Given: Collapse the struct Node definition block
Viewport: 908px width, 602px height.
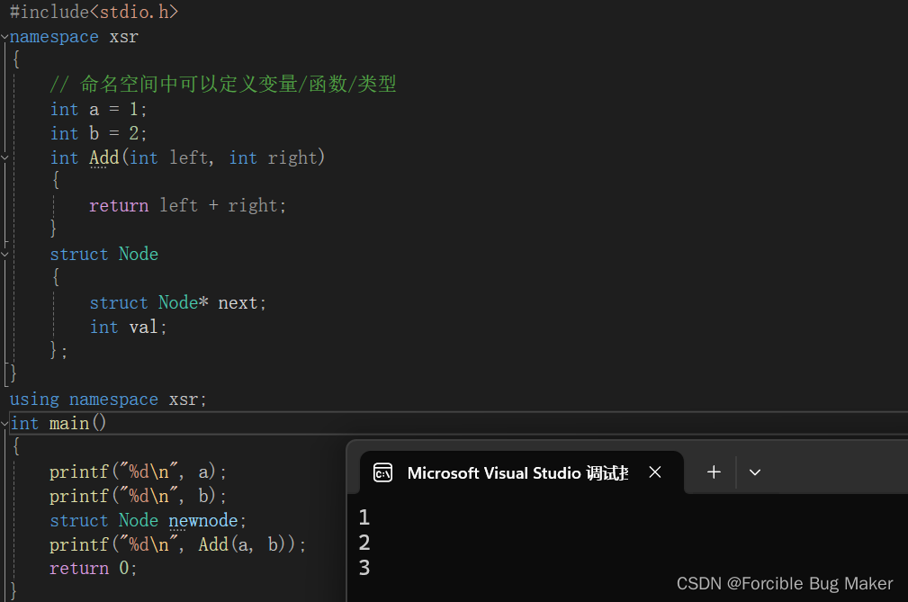Looking at the screenshot, I should tap(4, 255).
